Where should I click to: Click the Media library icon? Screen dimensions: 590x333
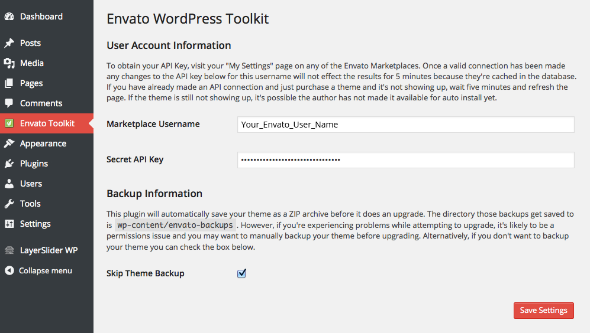click(x=9, y=63)
